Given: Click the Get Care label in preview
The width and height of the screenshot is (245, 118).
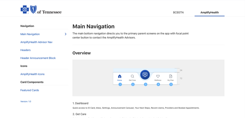Looking at the screenshot, I should [132, 80].
